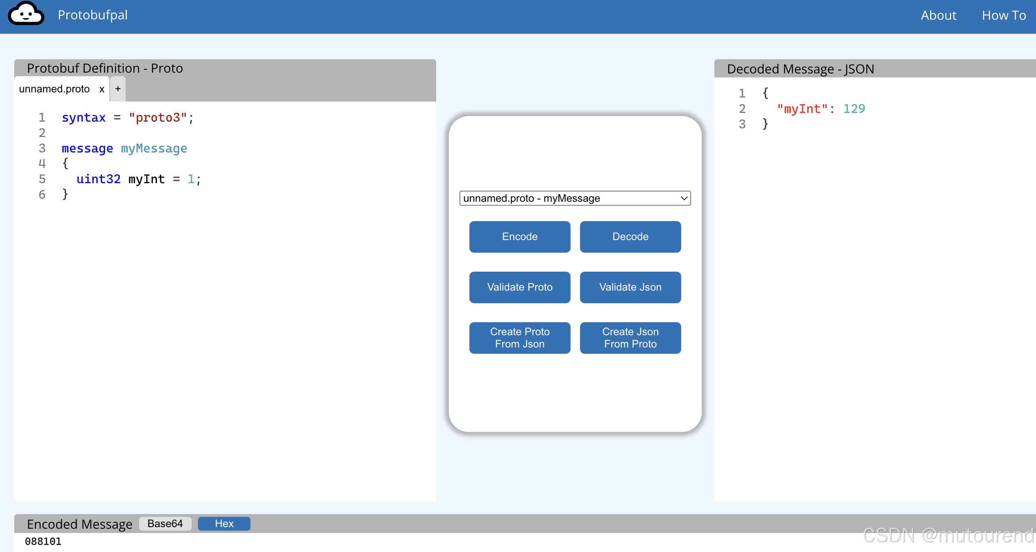Switch encoded message format to Base64

click(x=165, y=524)
